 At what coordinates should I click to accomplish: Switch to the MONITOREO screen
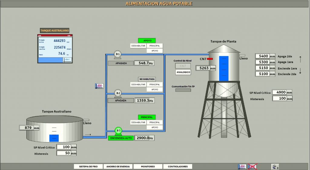[x=147, y=167]
